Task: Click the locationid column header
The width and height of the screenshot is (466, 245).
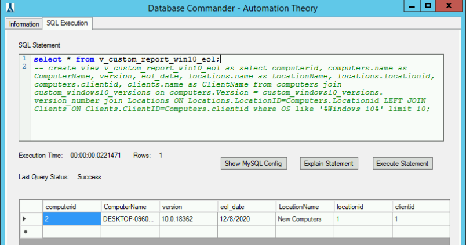Action: tap(362, 206)
